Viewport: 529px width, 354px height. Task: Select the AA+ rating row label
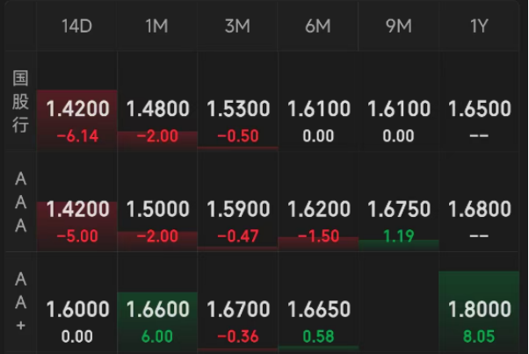[20, 302]
